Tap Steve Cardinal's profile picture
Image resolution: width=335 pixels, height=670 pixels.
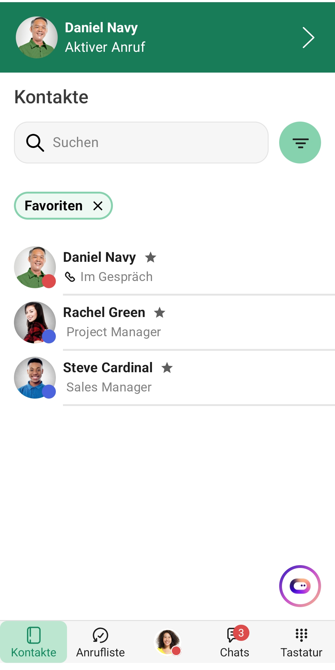pyautogui.click(x=35, y=377)
